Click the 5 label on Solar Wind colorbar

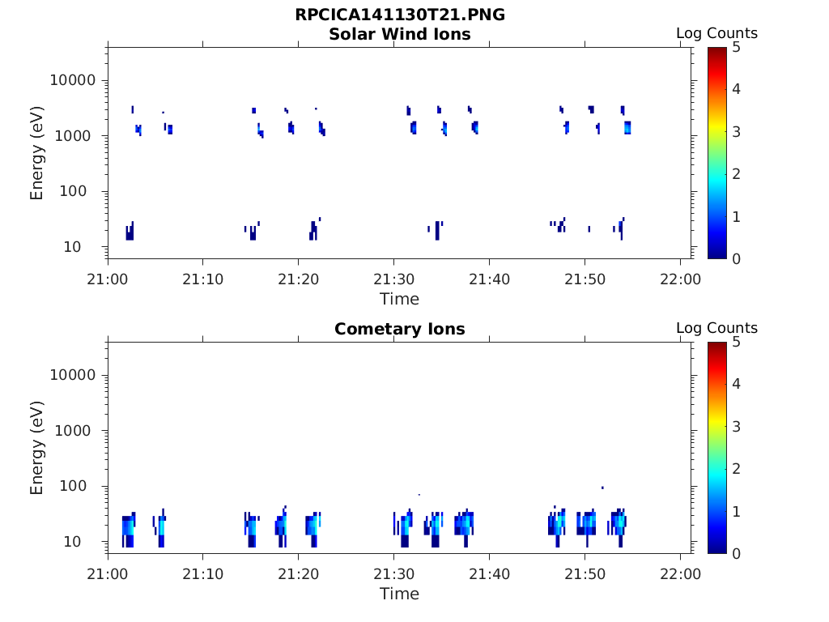(x=736, y=48)
